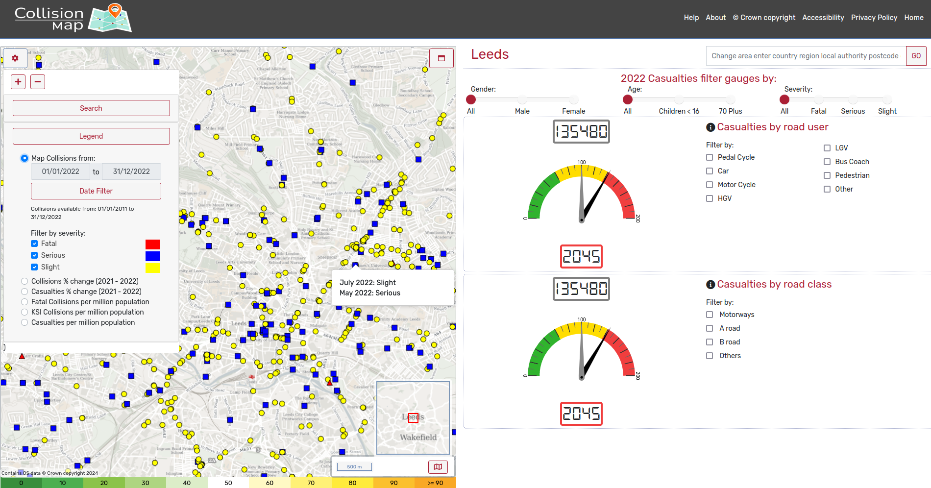Check the LGV filter
The width and height of the screenshot is (931, 488).
coord(827,148)
